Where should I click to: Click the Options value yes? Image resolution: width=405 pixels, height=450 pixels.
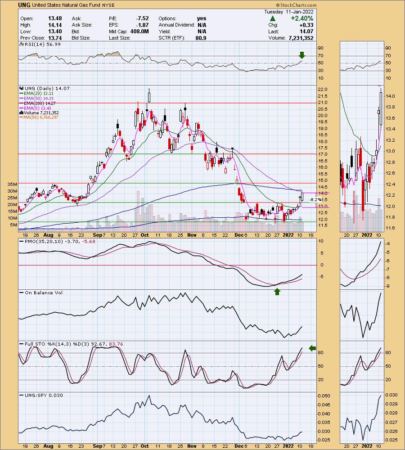tap(202, 18)
